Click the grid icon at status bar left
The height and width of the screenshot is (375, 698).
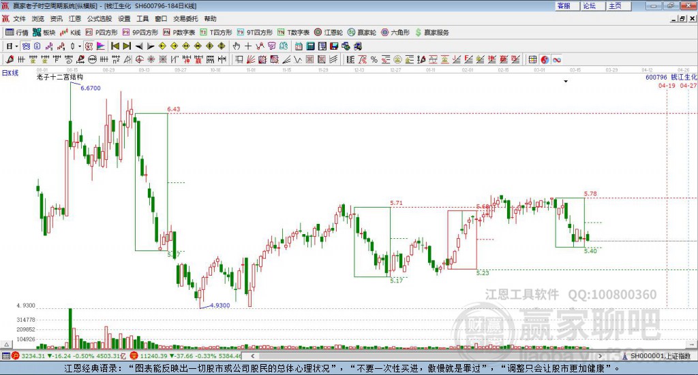coord(5,356)
